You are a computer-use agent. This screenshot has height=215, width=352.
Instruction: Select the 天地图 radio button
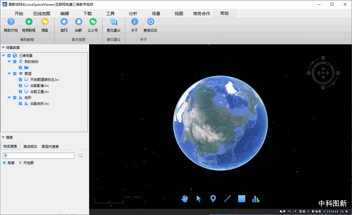20,163
